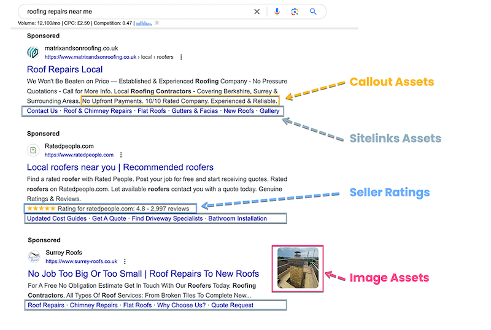
Task: Open the Roof & Chimney Repairs sitelink
Action: point(98,111)
